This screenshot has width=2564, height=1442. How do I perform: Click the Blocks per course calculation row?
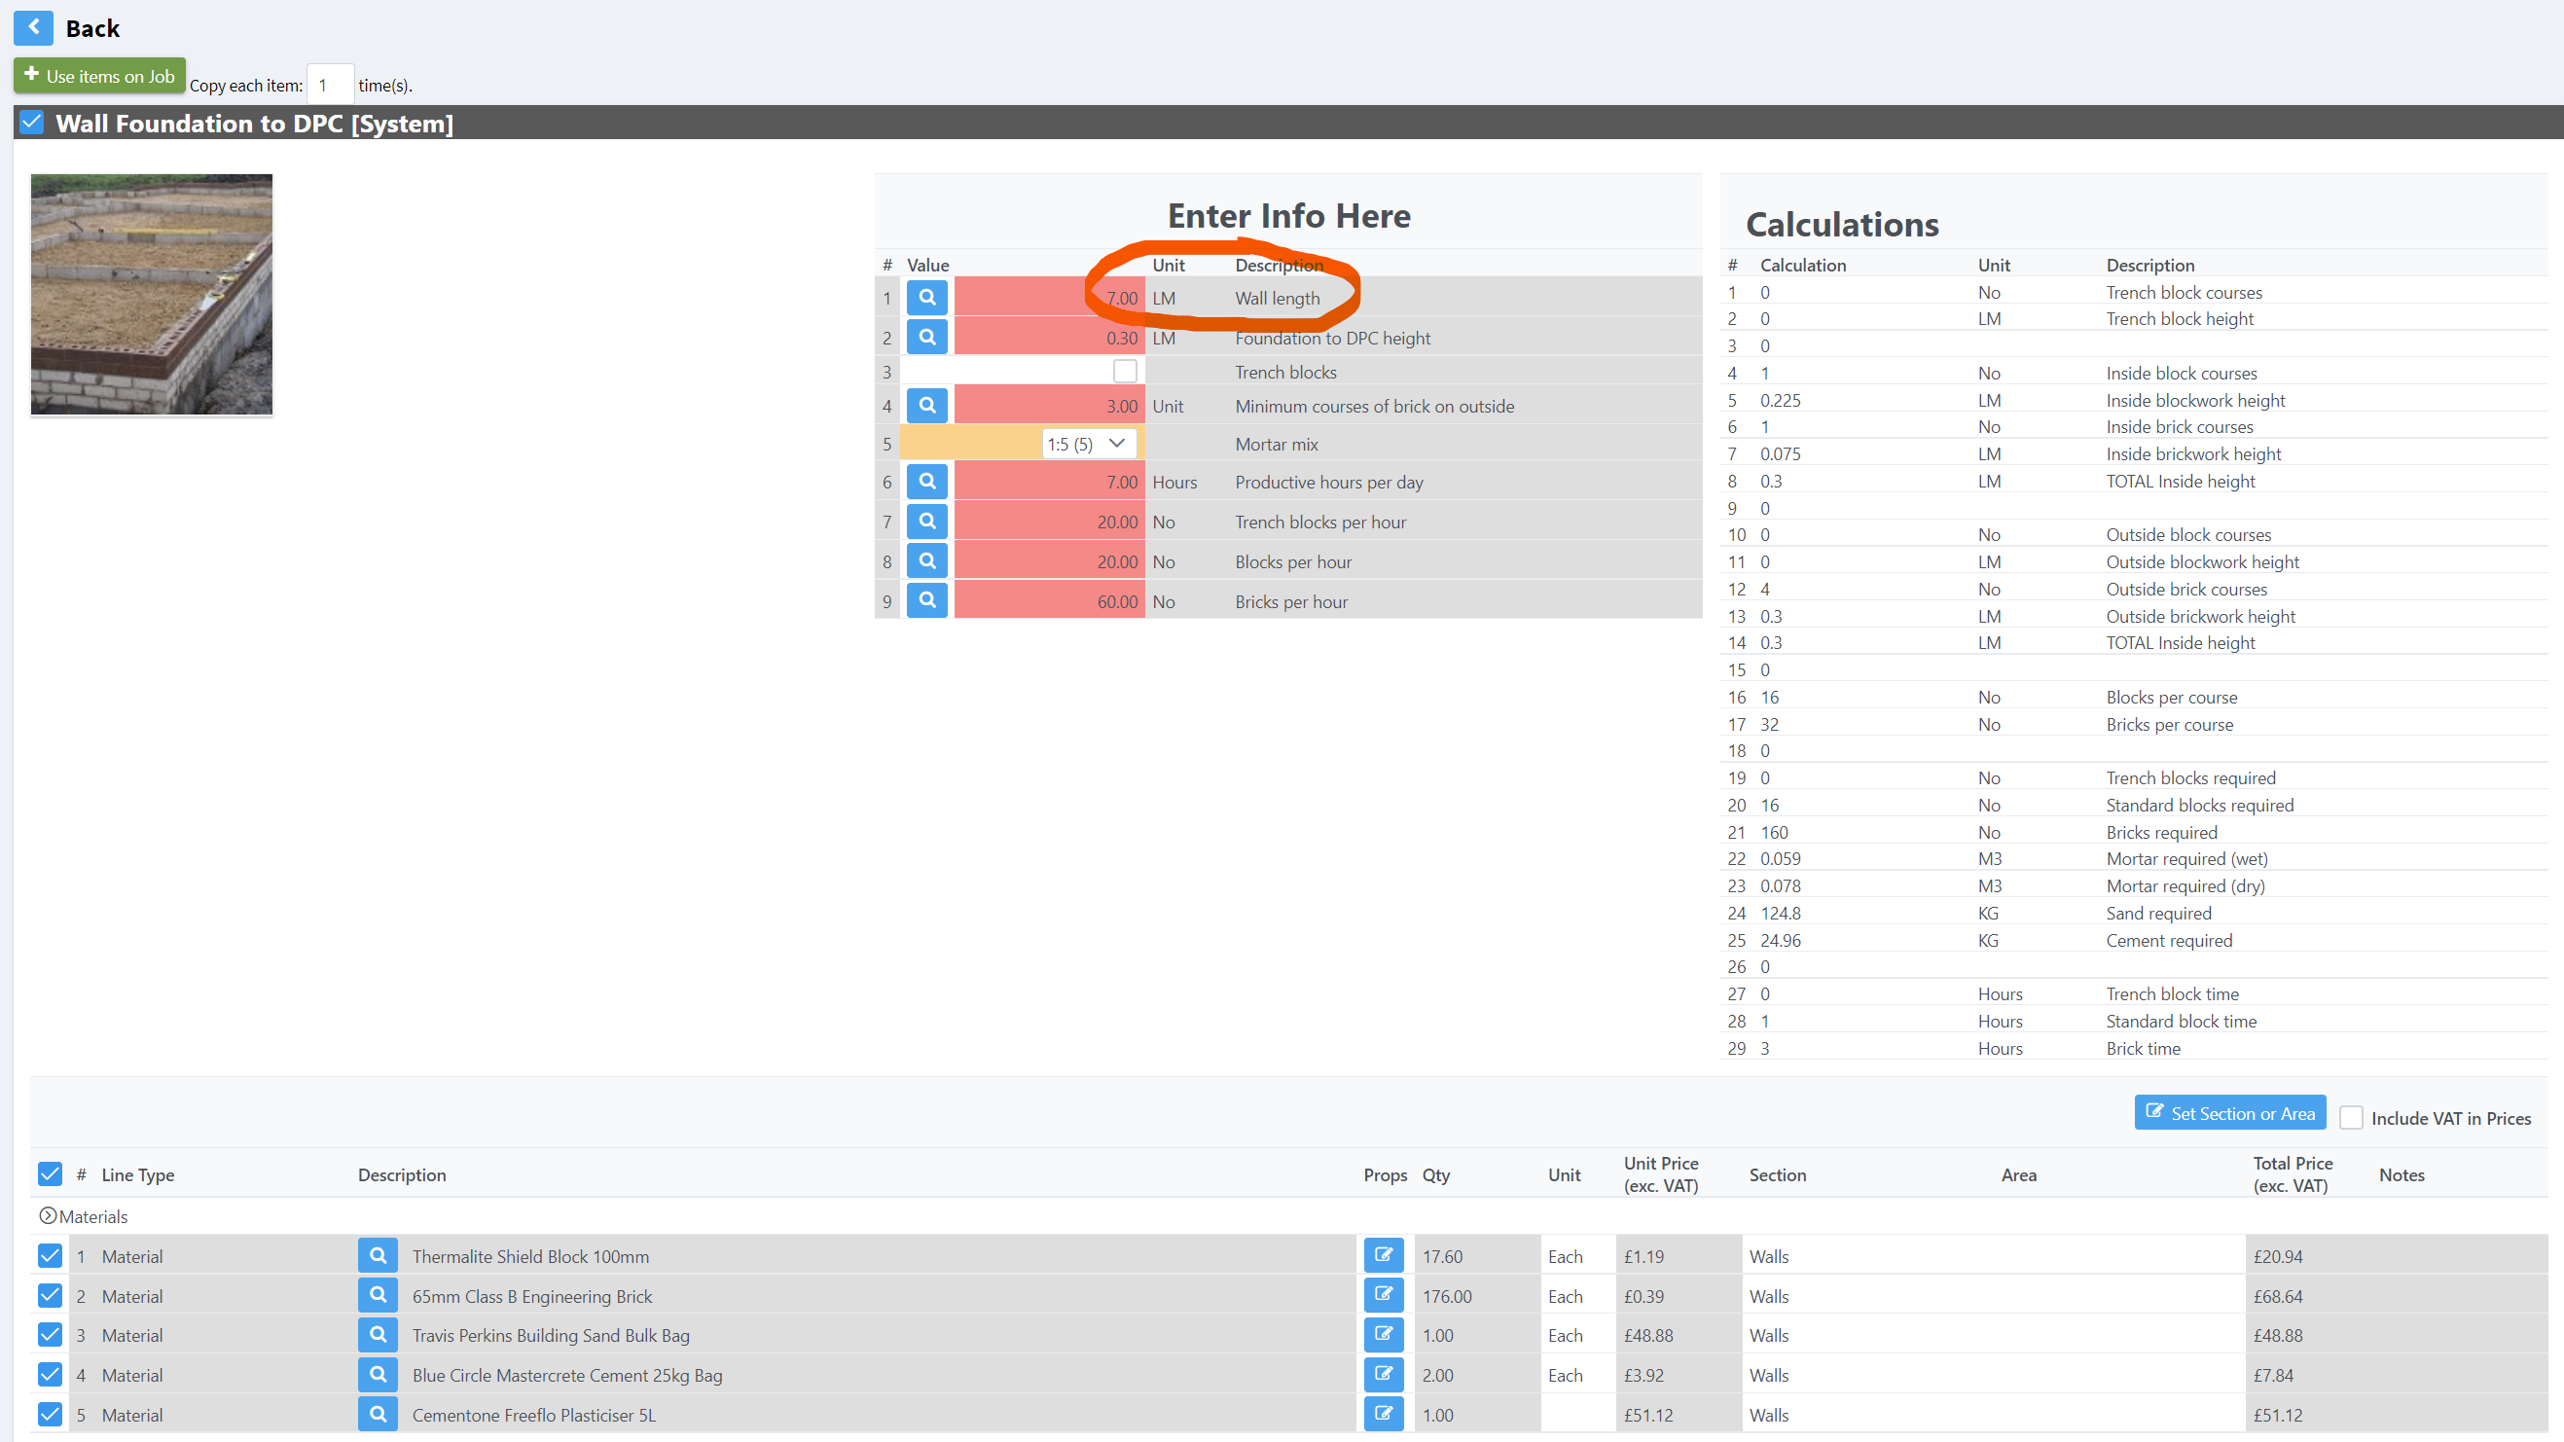coord(2133,697)
